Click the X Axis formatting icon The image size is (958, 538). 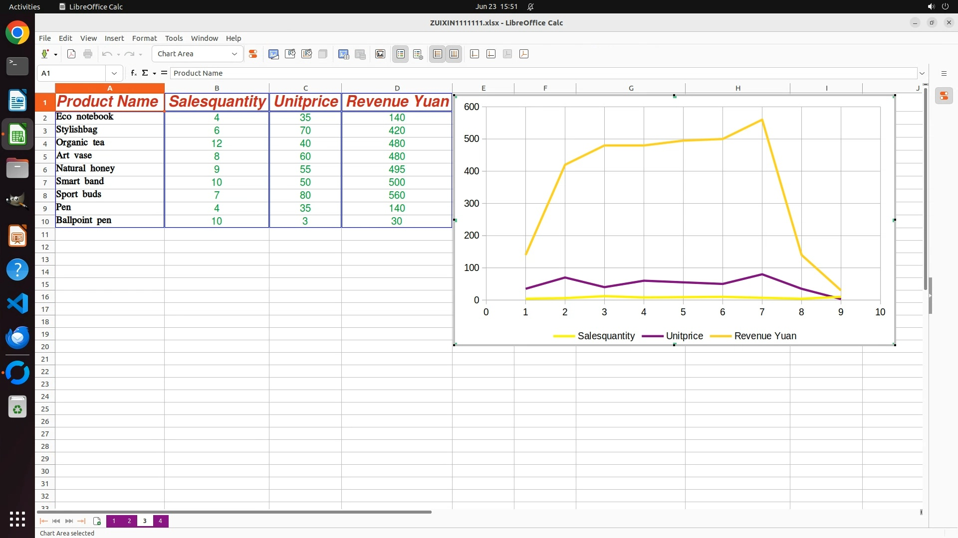(x=475, y=54)
